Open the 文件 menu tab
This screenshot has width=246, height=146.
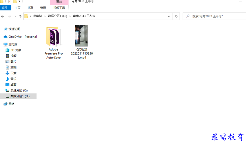point(5,8)
